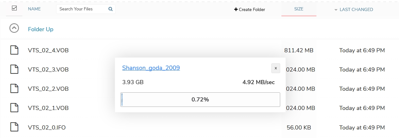The image size is (399, 138).
Task: Click the 0.72% upload progress bar
Action: point(200,100)
